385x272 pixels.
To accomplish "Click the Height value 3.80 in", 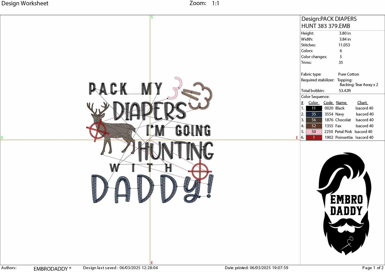I will (345, 33).
